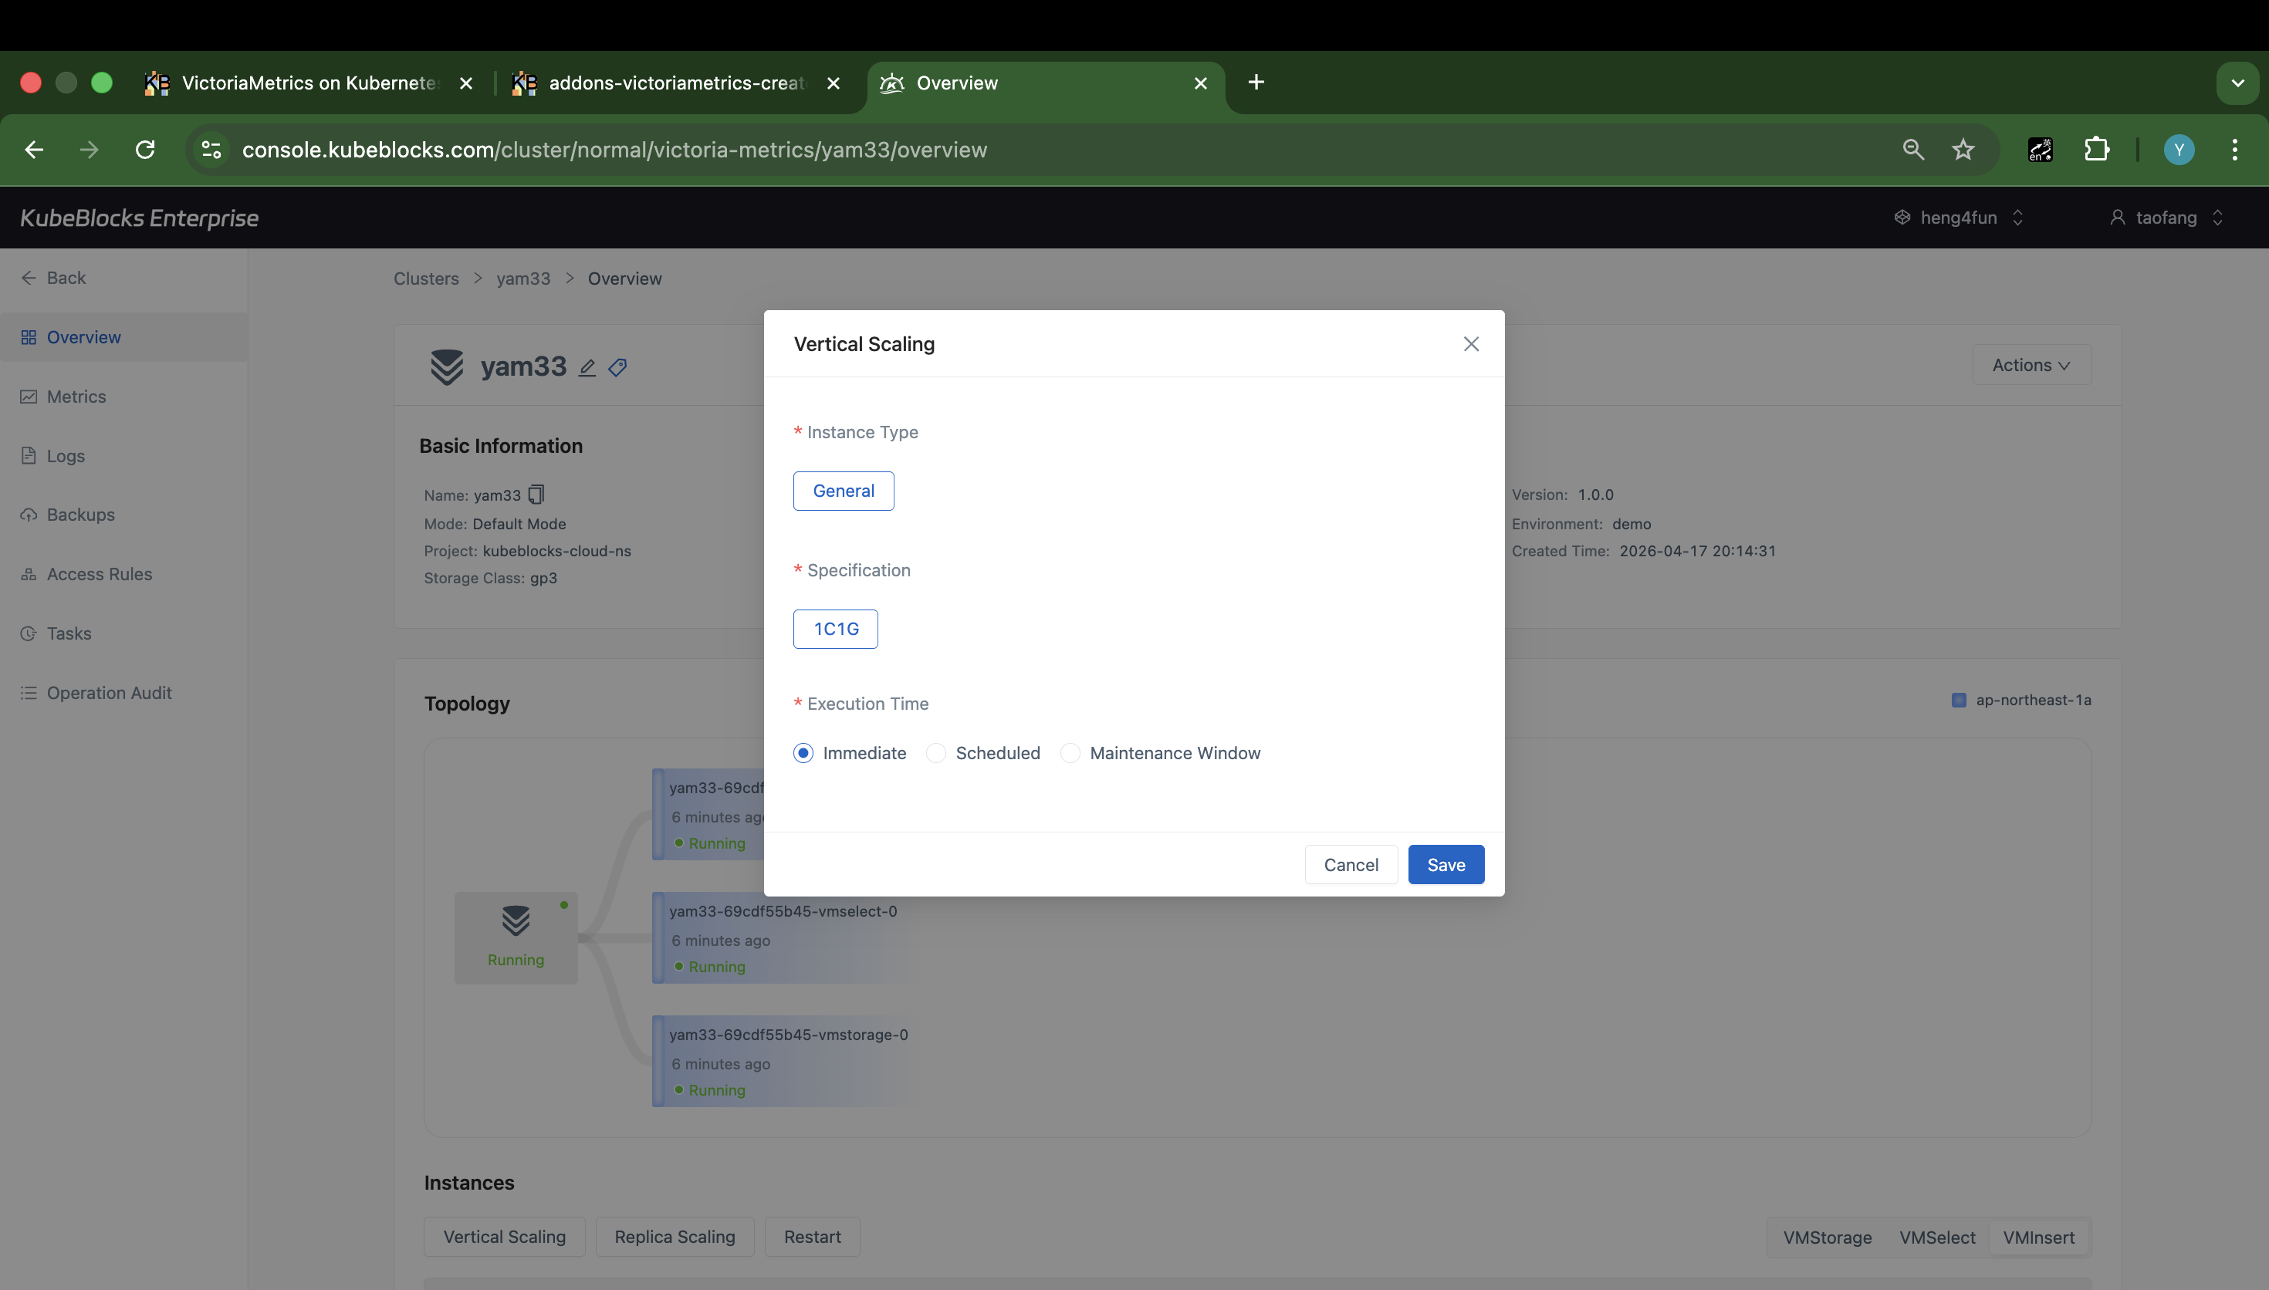Open site information icon in address bar
The image size is (2269, 1290).
coord(211,150)
